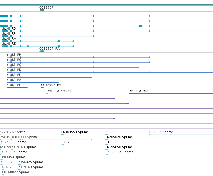Select the 314337 EST label
Image resolution: width=213 pixels, height=176 pixels.
(x=111, y=142)
